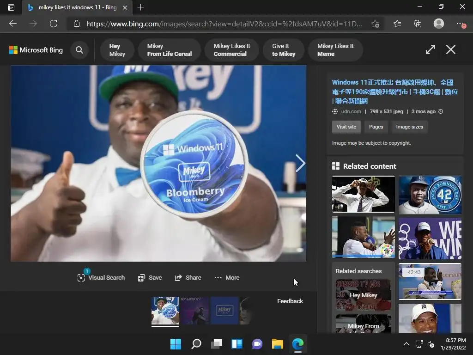Select 'Mikey Likes It Commercial' chip
The image size is (473, 355).
(x=232, y=50)
